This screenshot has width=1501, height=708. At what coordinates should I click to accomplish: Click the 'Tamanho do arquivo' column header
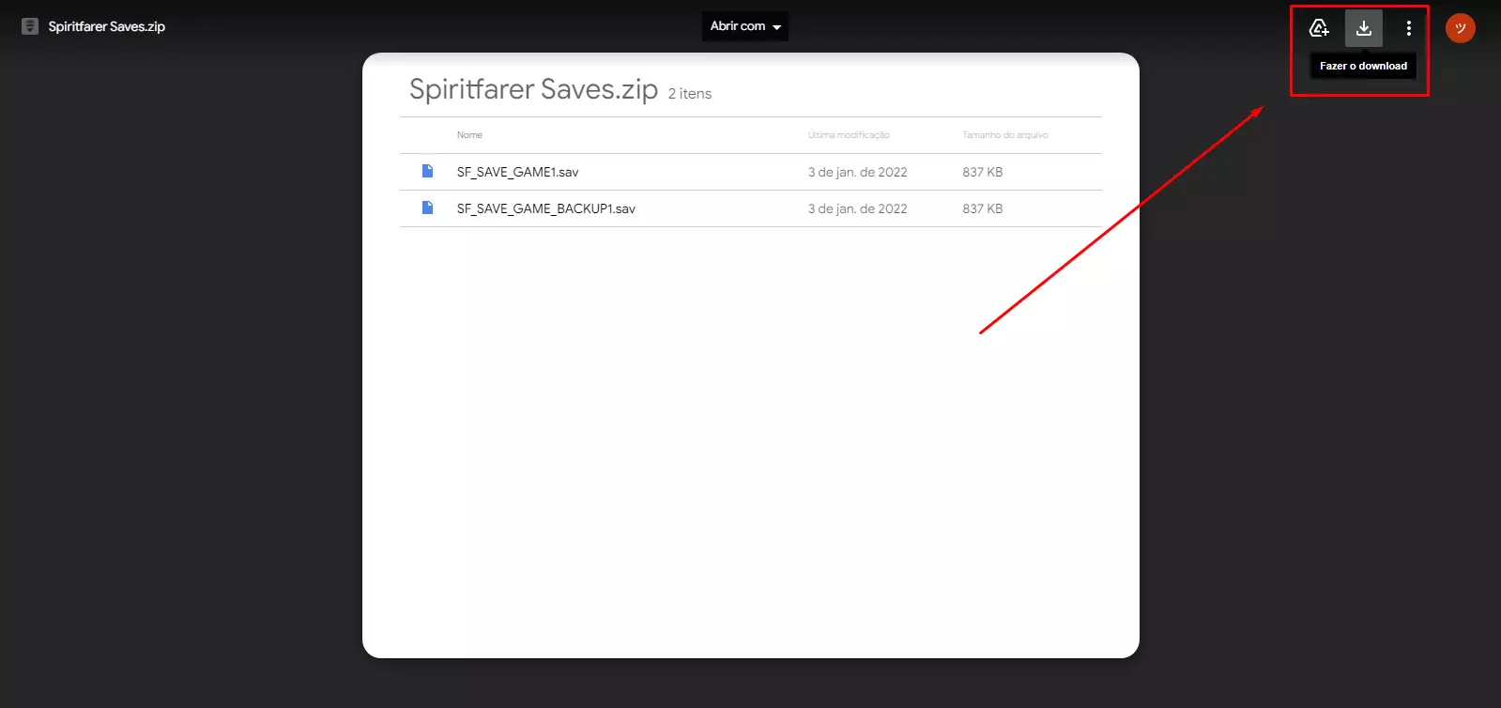coord(1005,135)
